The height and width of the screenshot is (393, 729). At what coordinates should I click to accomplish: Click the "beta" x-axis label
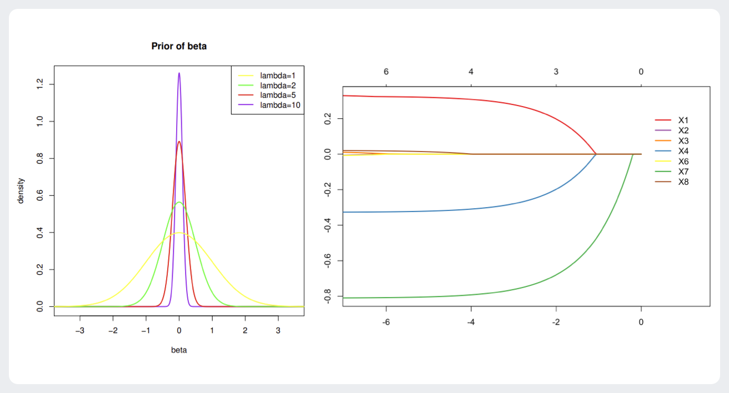[179, 350]
